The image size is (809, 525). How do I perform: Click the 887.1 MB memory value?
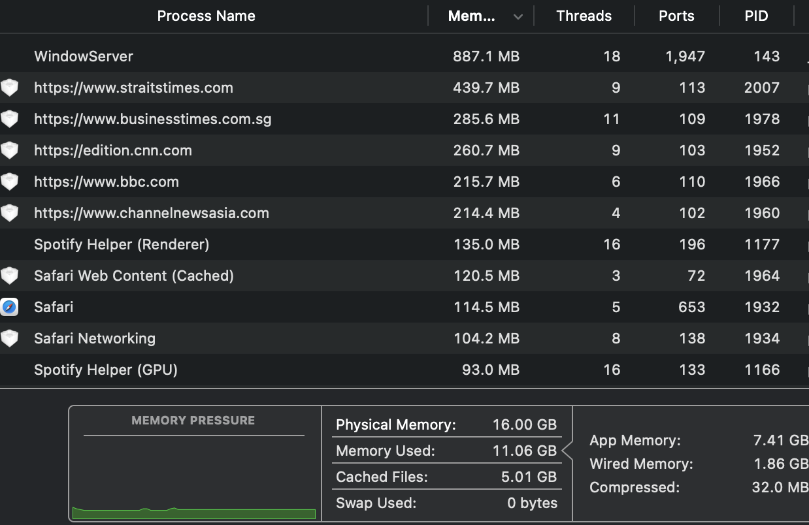486,56
